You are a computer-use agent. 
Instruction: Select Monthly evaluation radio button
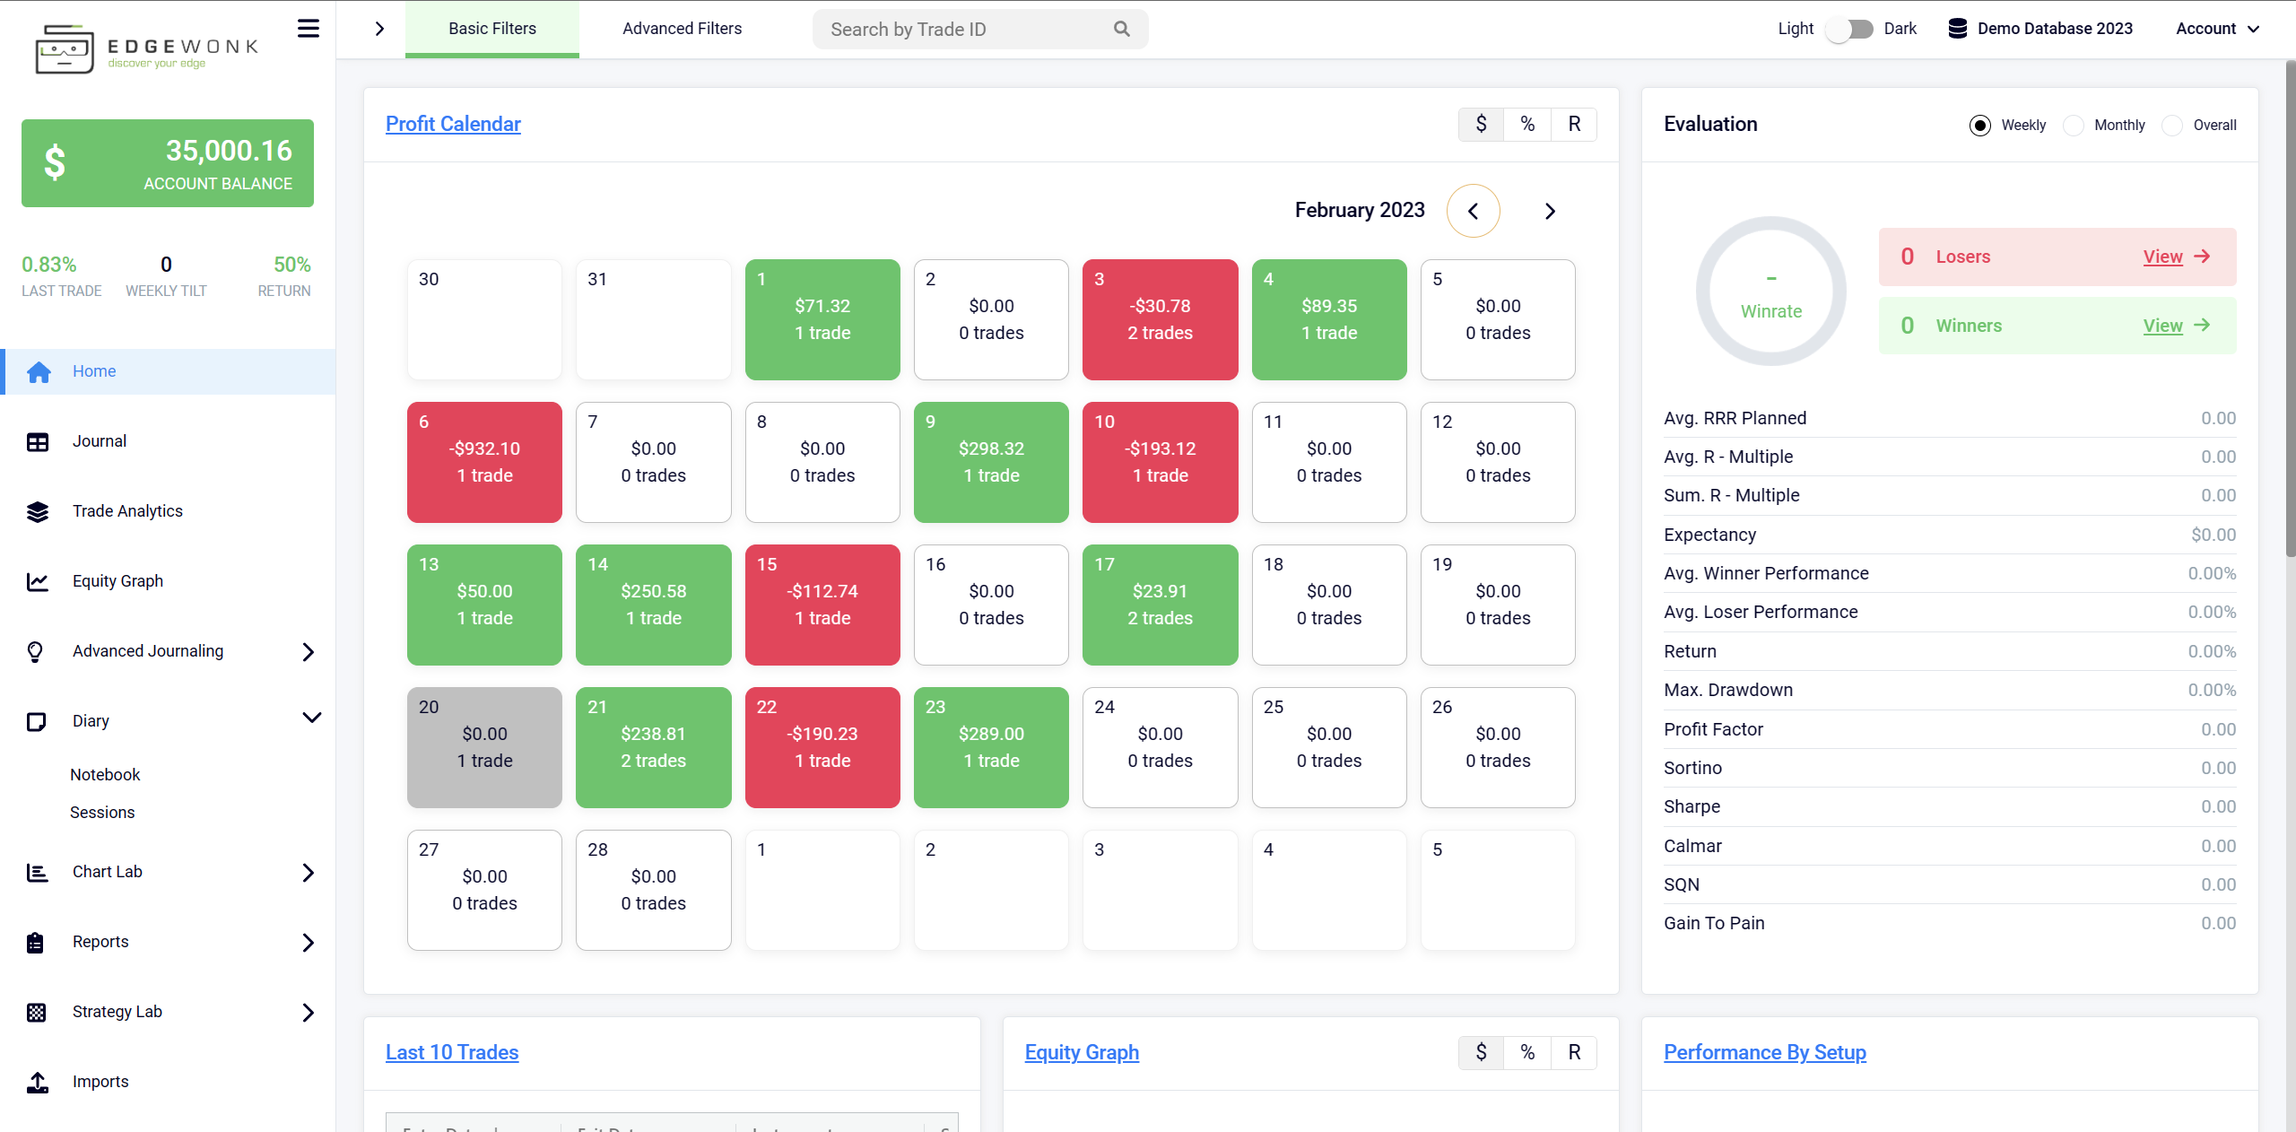pyautogui.click(x=2076, y=125)
